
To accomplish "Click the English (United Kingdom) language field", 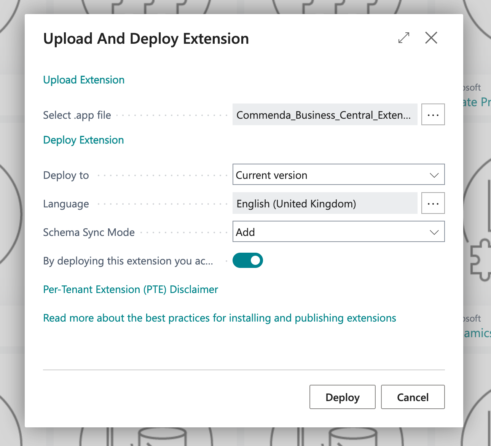I will tap(325, 203).
